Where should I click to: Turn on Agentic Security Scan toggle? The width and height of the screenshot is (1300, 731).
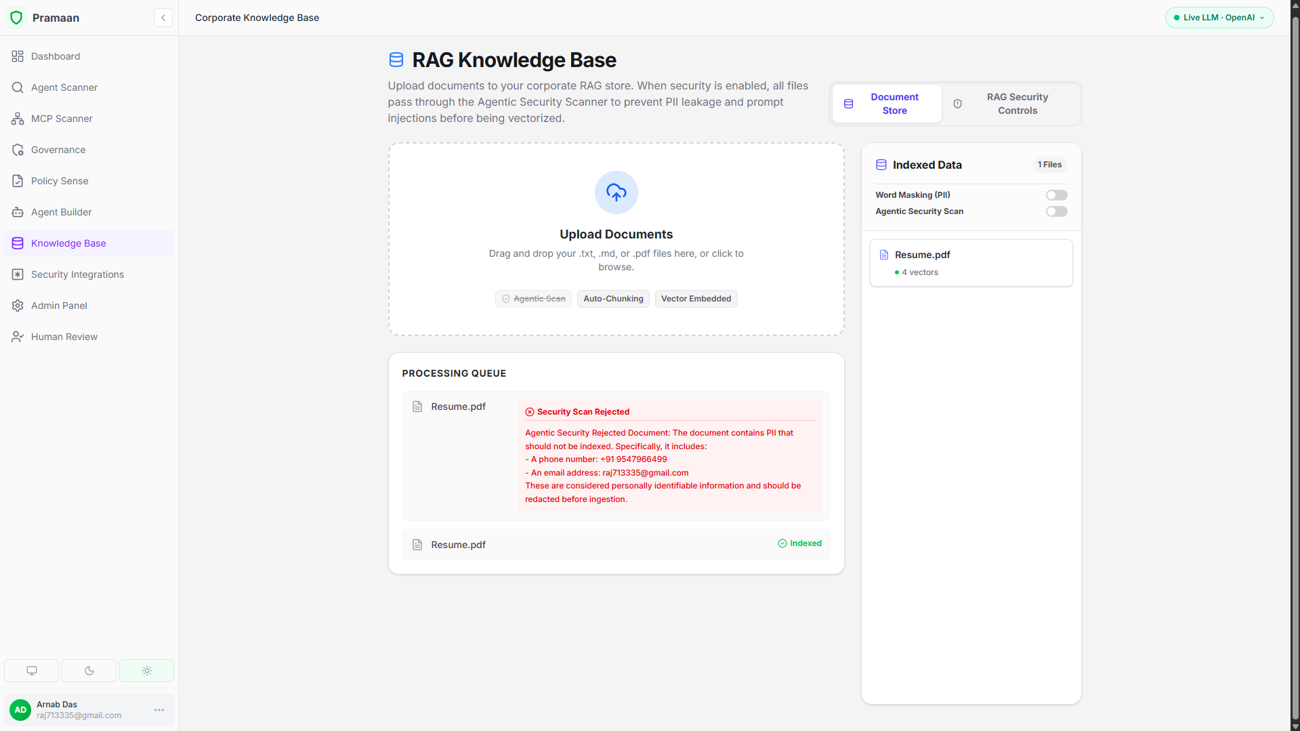(1056, 211)
